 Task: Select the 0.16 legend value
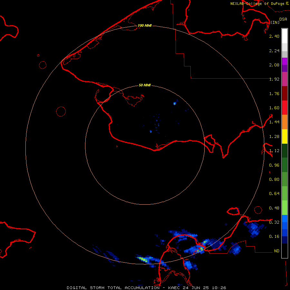(274, 237)
